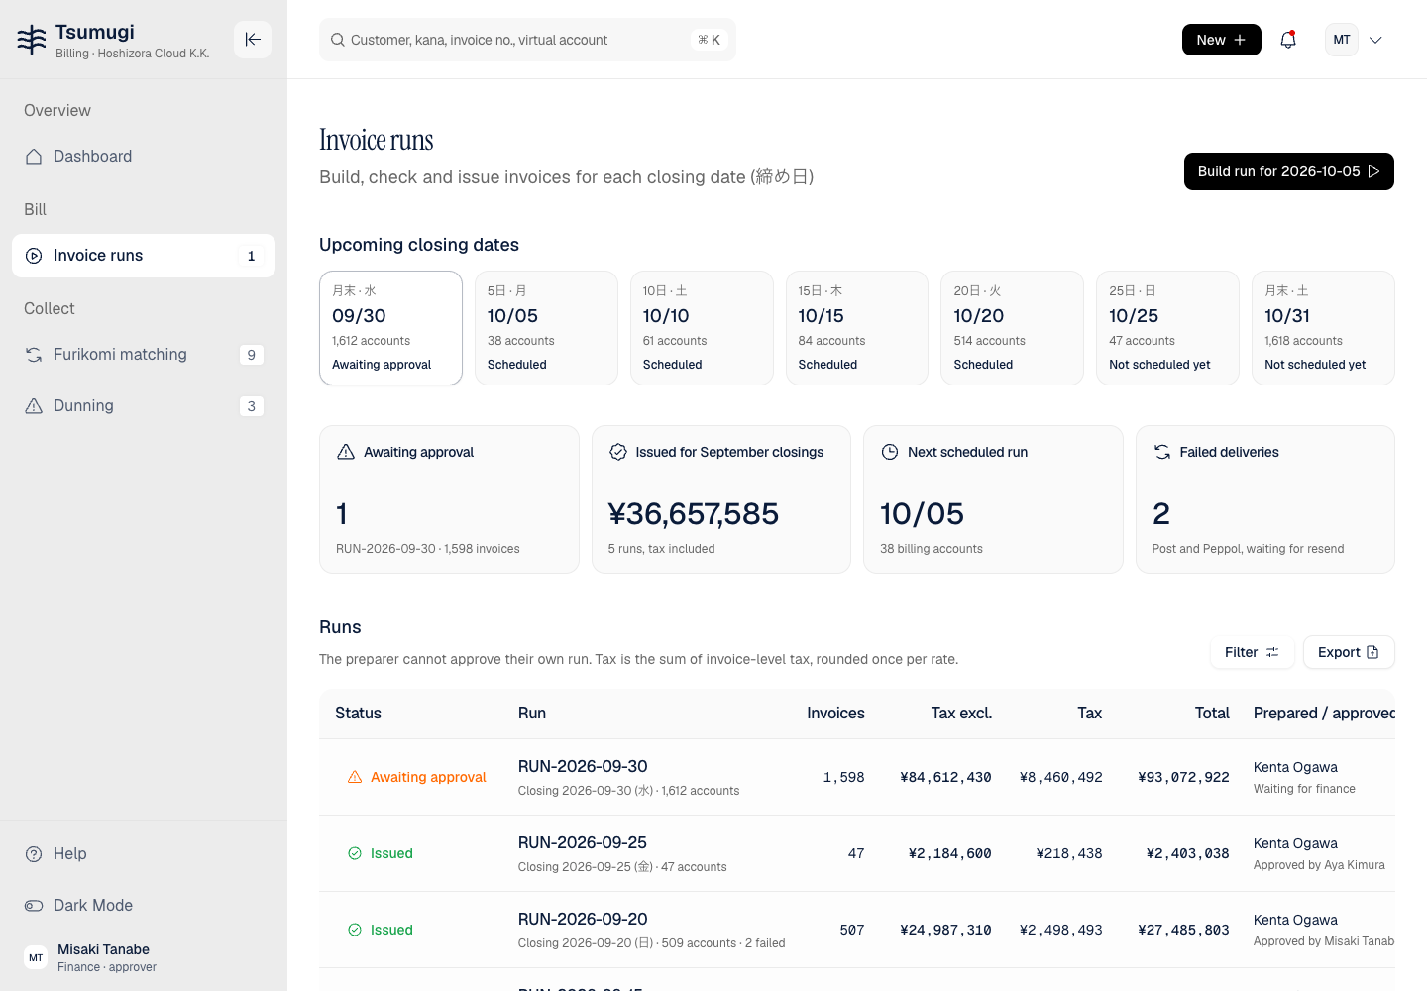Click the Total column header
The width and height of the screenshot is (1427, 991).
coord(1212,714)
